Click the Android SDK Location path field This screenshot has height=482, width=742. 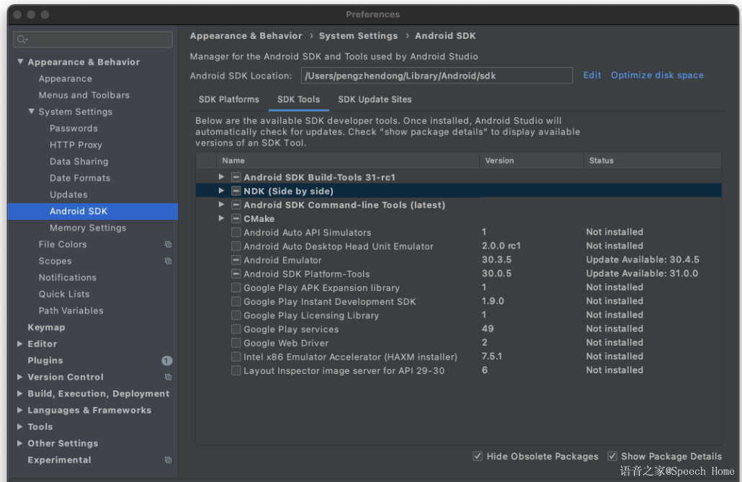(436, 76)
